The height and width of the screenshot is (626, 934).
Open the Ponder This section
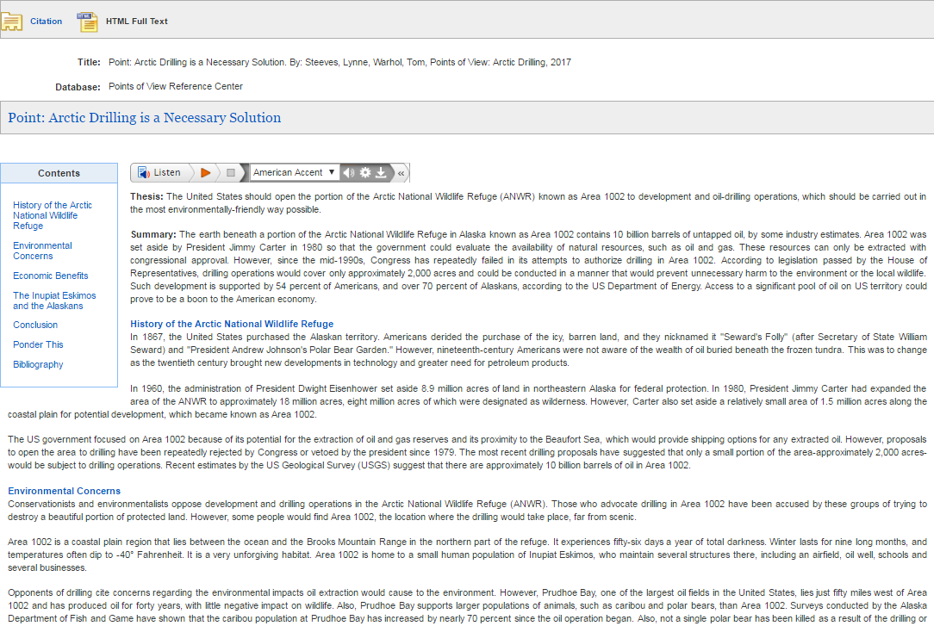[38, 344]
